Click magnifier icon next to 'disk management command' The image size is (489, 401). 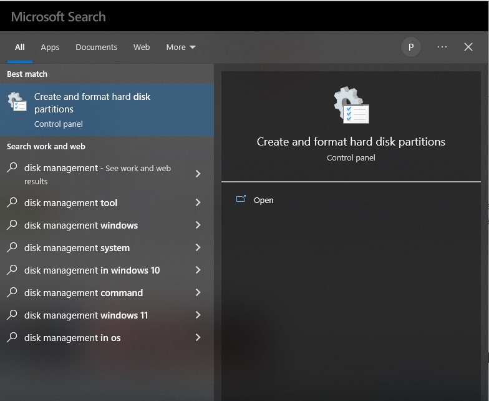click(x=12, y=293)
